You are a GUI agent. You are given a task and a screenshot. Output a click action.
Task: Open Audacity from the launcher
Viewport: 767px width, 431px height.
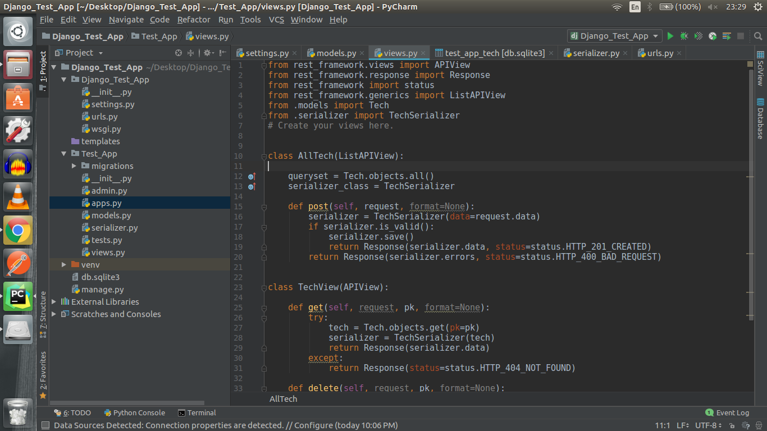click(x=19, y=164)
